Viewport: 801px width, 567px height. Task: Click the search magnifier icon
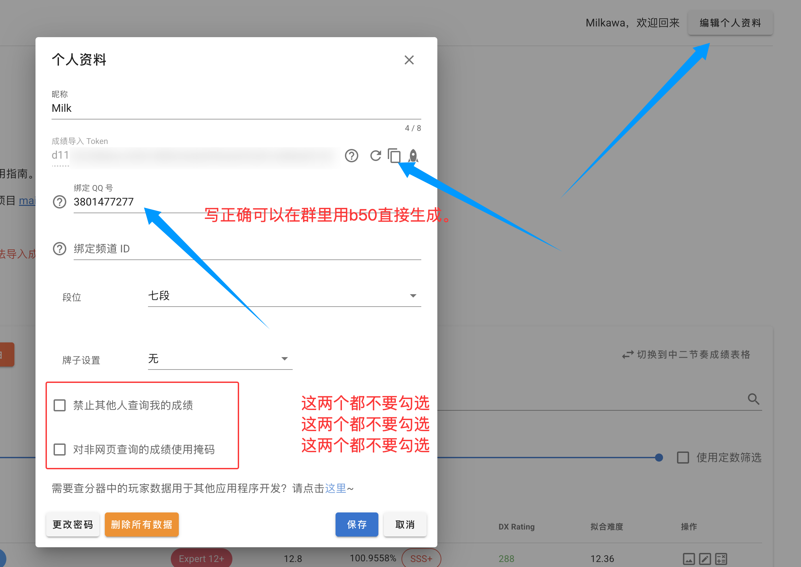pos(753,399)
